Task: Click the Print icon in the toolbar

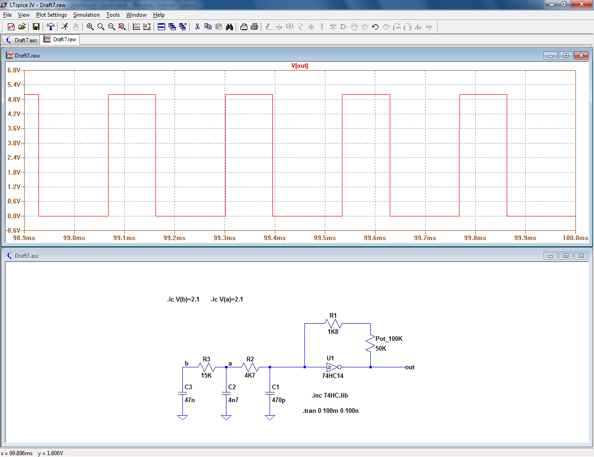Action: 254,27
